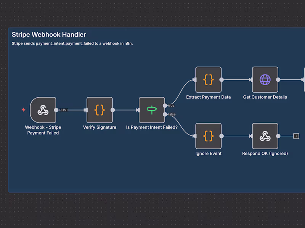
Task: Select the Extract Payment Data braces icon
Action: [x=209, y=79]
